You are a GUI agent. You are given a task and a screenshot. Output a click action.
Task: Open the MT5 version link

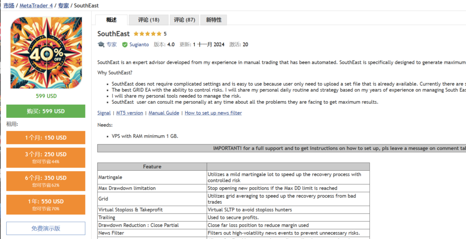point(129,113)
